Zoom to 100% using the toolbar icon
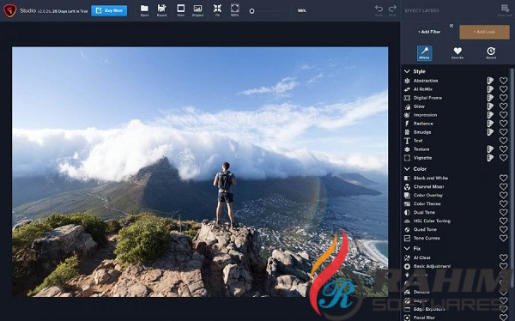 point(234,10)
